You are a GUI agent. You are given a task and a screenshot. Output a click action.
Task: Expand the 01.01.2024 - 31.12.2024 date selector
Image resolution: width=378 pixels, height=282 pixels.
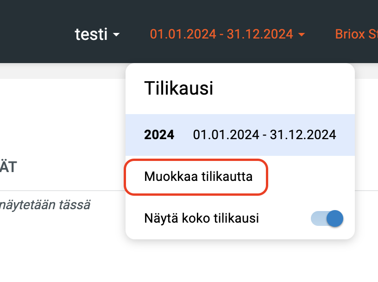(221, 34)
